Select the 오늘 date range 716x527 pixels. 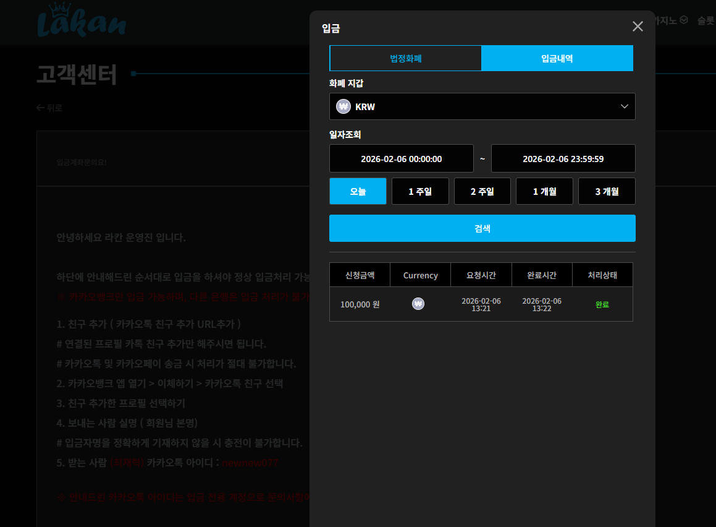coord(358,191)
